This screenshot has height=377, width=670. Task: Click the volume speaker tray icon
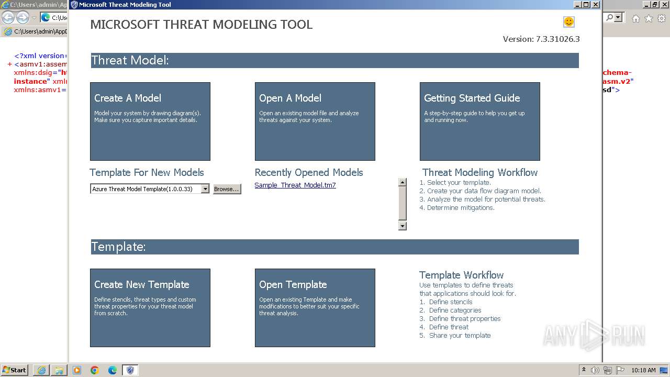tap(595, 370)
